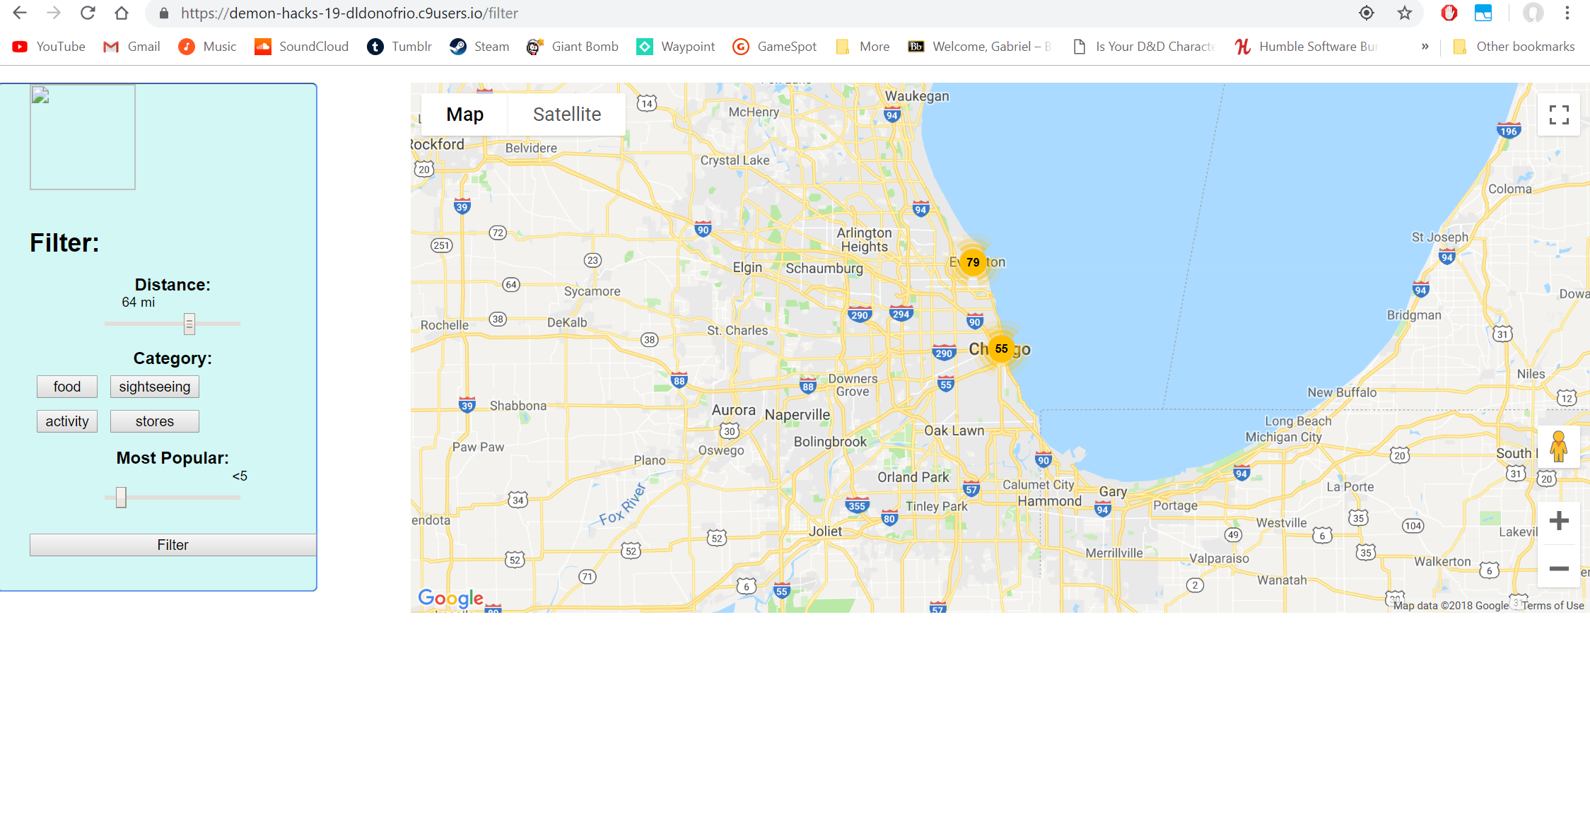1590x839 pixels.
Task: Open the More bookmarks folder
Action: pos(863,47)
